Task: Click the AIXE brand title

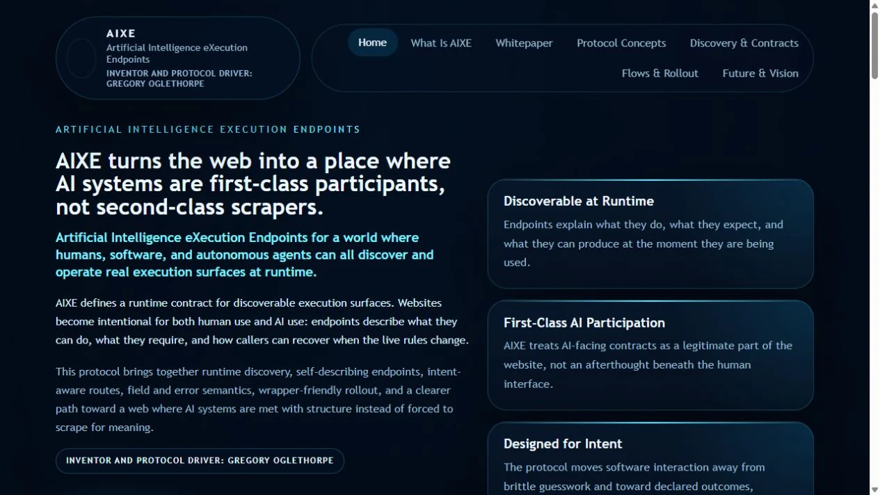Action: pos(121,33)
